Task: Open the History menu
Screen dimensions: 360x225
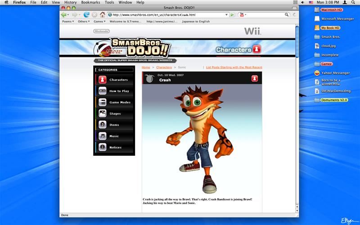Action: point(70,2)
